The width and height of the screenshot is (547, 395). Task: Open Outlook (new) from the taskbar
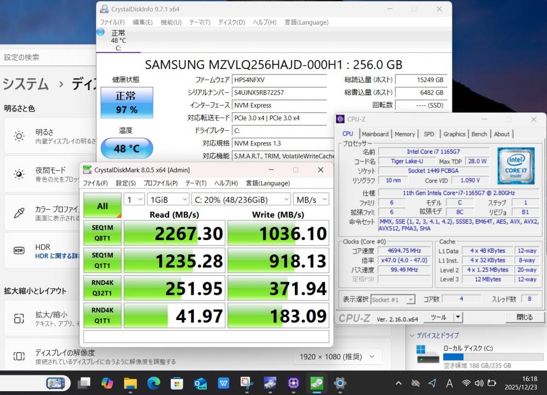pos(200,383)
